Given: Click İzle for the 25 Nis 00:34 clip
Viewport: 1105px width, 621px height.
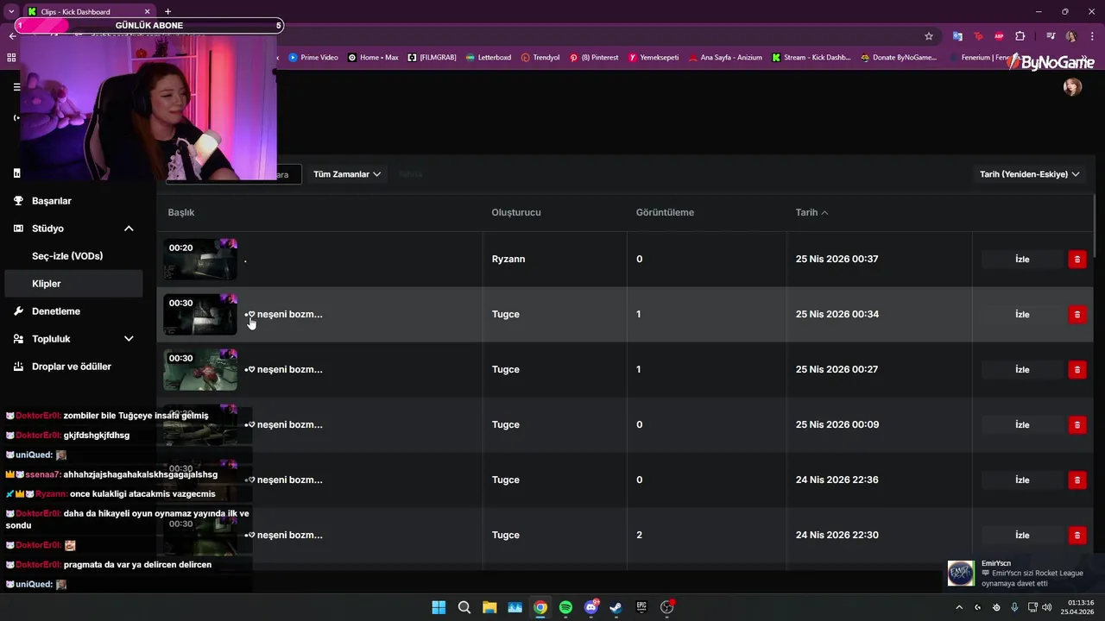Looking at the screenshot, I should pyautogui.click(x=1022, y=314).
